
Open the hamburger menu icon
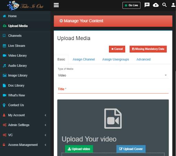tap(56, 5)
